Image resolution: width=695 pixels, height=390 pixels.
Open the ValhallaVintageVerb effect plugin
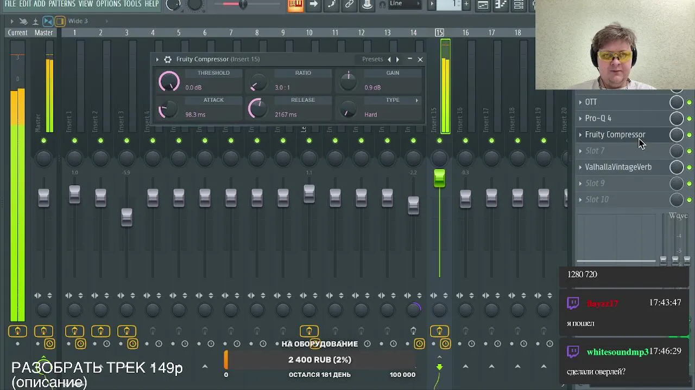tap(618, 167)
